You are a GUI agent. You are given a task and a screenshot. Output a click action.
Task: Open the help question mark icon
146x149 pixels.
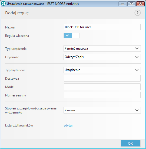[x=137, y=13]
